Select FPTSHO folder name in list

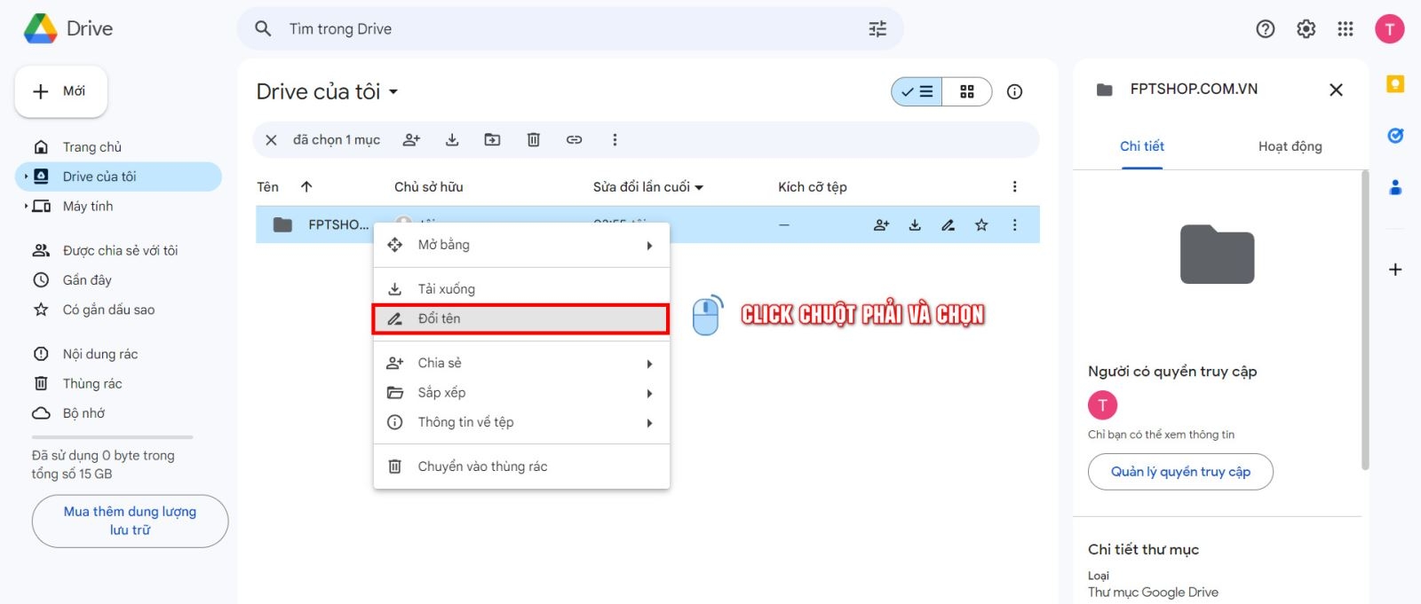[x=338, y=225]
